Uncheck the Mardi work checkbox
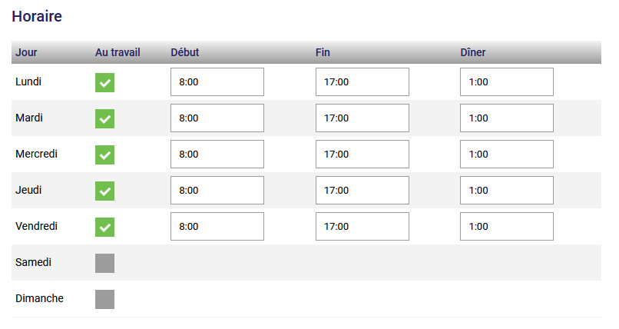This screenshot has height=329, width=619. click(104, 118)
